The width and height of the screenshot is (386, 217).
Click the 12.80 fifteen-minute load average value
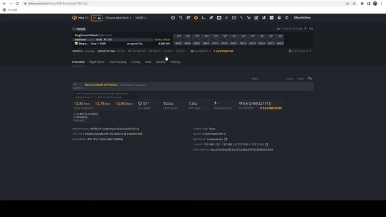(121, 104)
